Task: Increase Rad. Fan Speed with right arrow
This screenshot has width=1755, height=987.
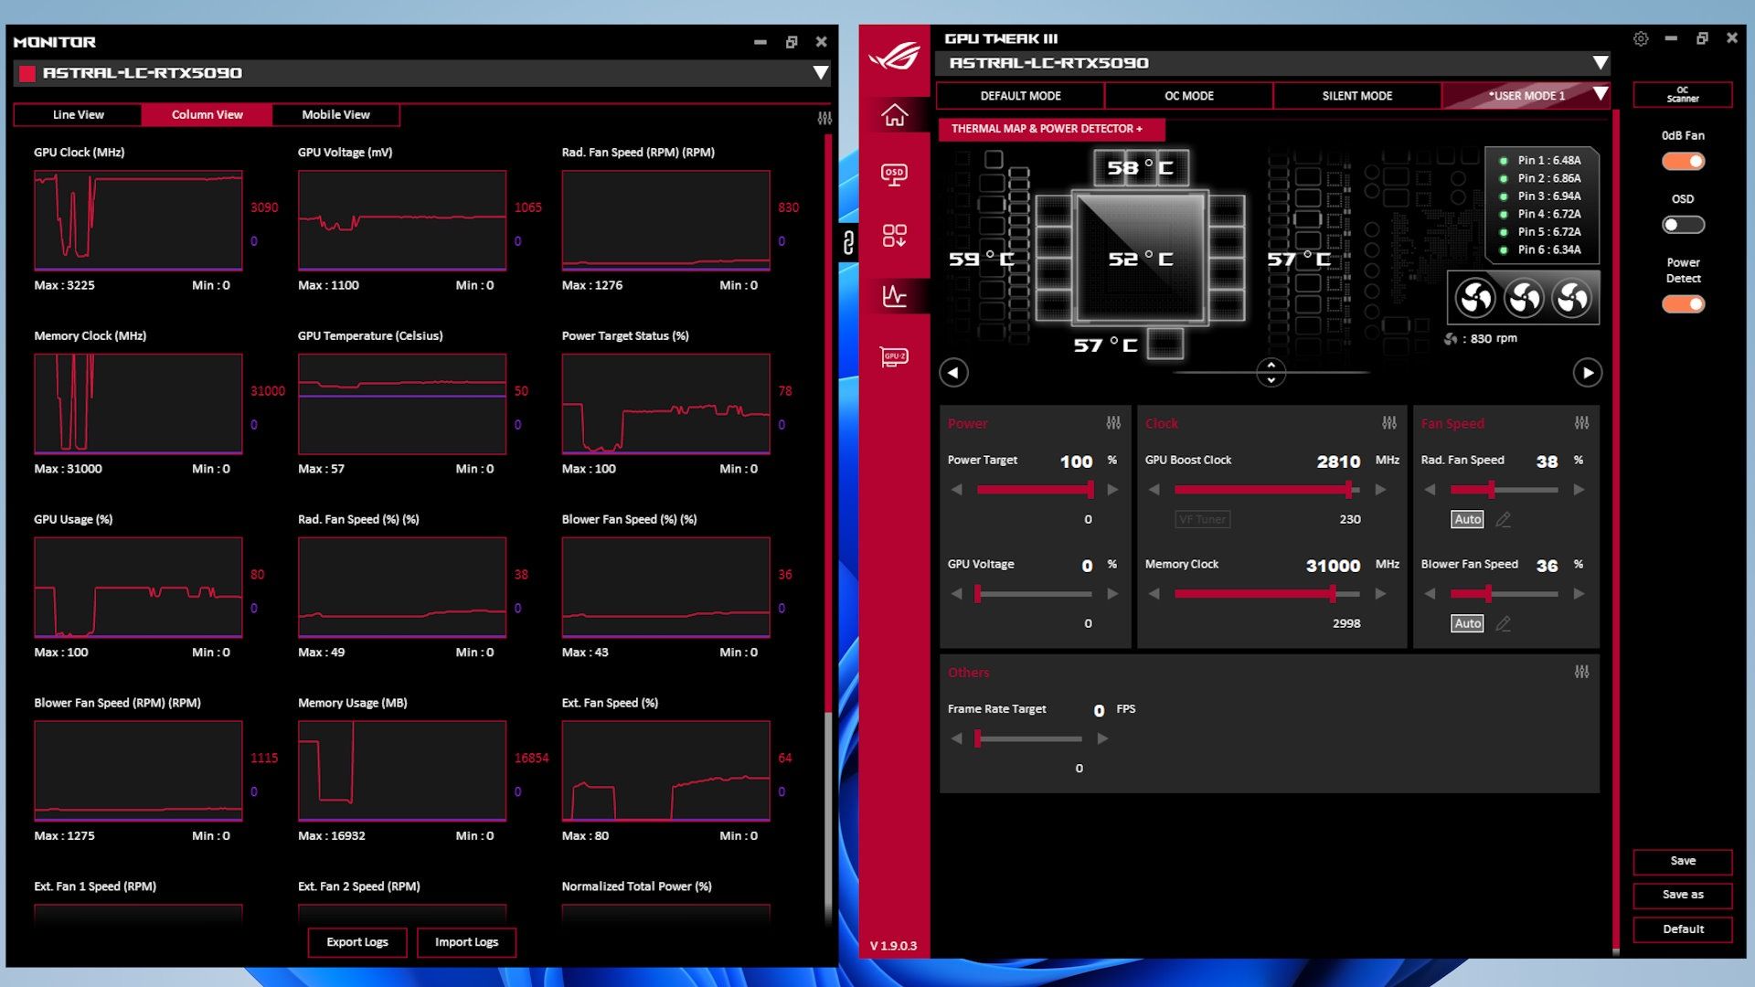Action: (1579, 490)
